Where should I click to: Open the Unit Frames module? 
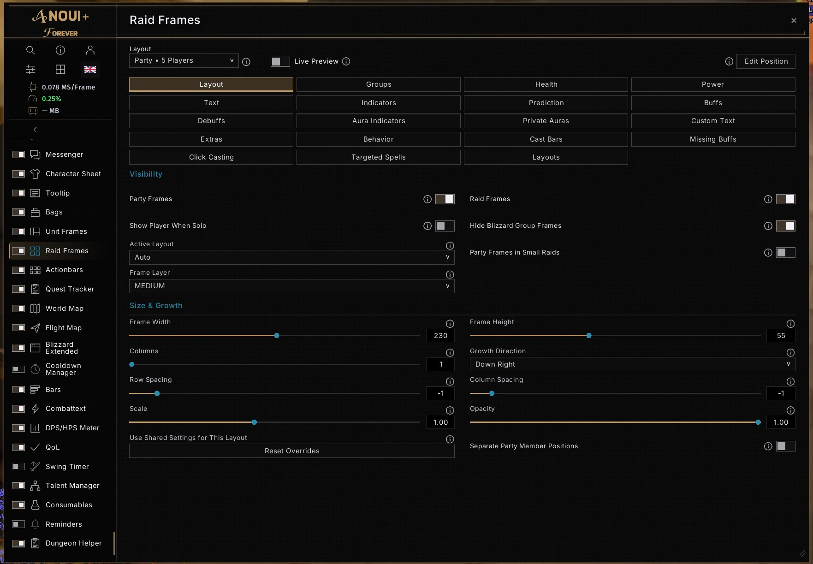(x=66, y=232)
